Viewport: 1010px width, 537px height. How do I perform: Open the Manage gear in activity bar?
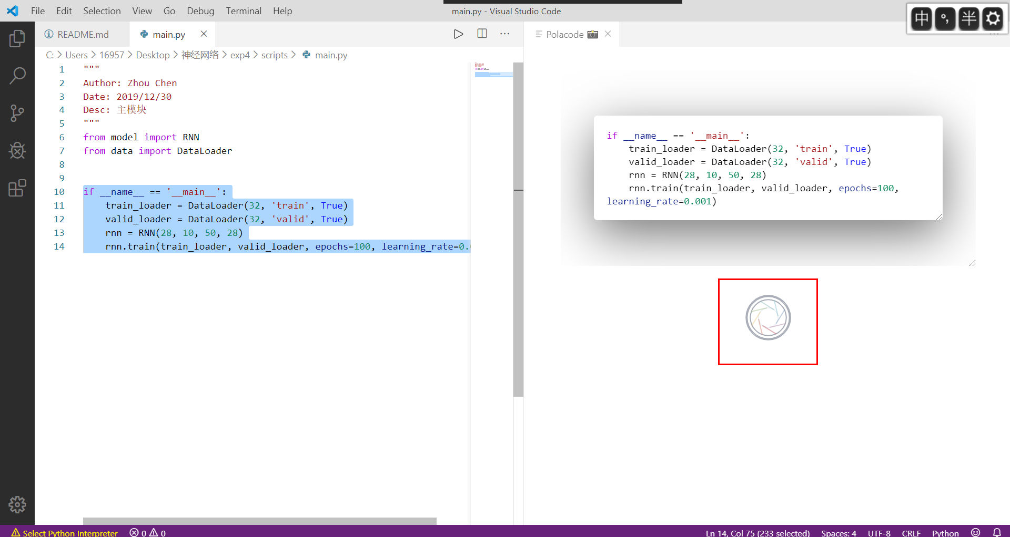[17, 504]
